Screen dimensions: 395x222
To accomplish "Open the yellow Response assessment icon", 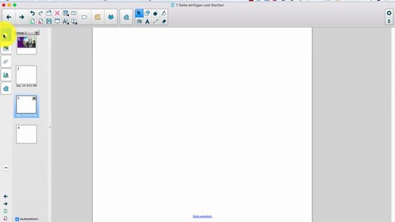I will pyautogui.click(x=98, y=17).
